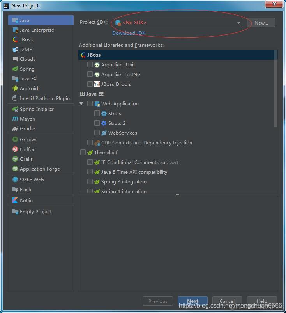Check the JBoss Drools checkbox
Image resolution: width=286 pixels, height=313 pixels.
tap(90, 84)
